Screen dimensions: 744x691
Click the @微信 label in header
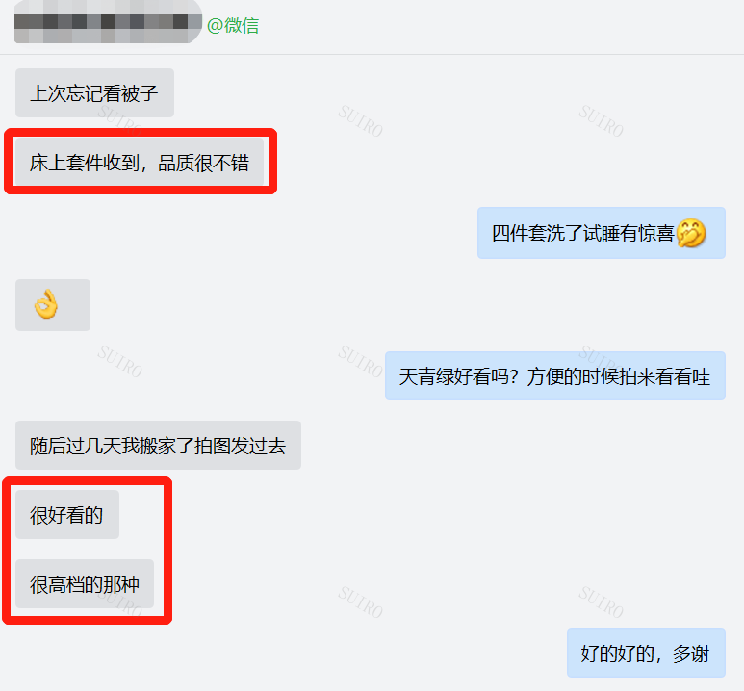pyautogui.click(x=233, y=25)
